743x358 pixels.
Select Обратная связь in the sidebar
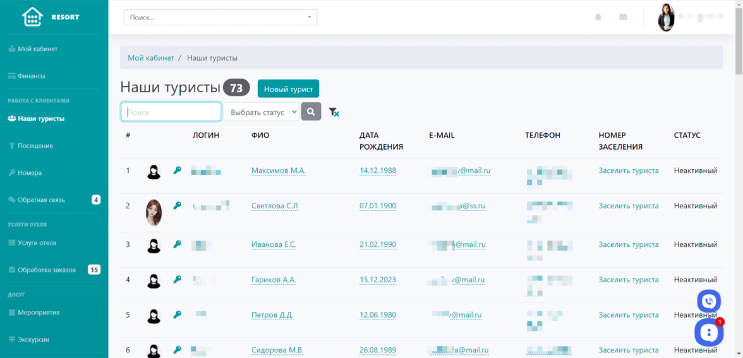[41, 200]
